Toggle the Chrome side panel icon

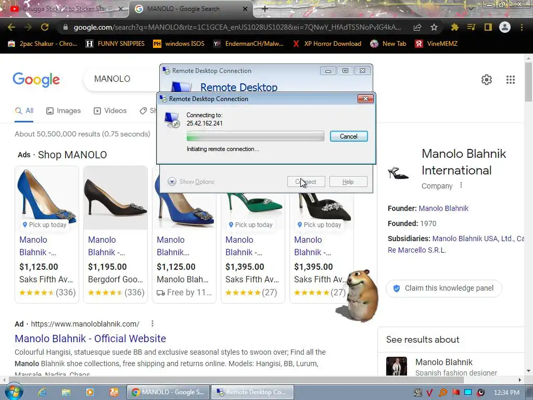coord(488,27)
